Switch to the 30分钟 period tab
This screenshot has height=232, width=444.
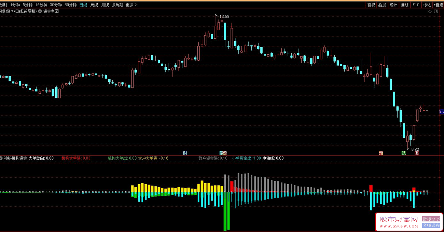[x=56, y=5]
